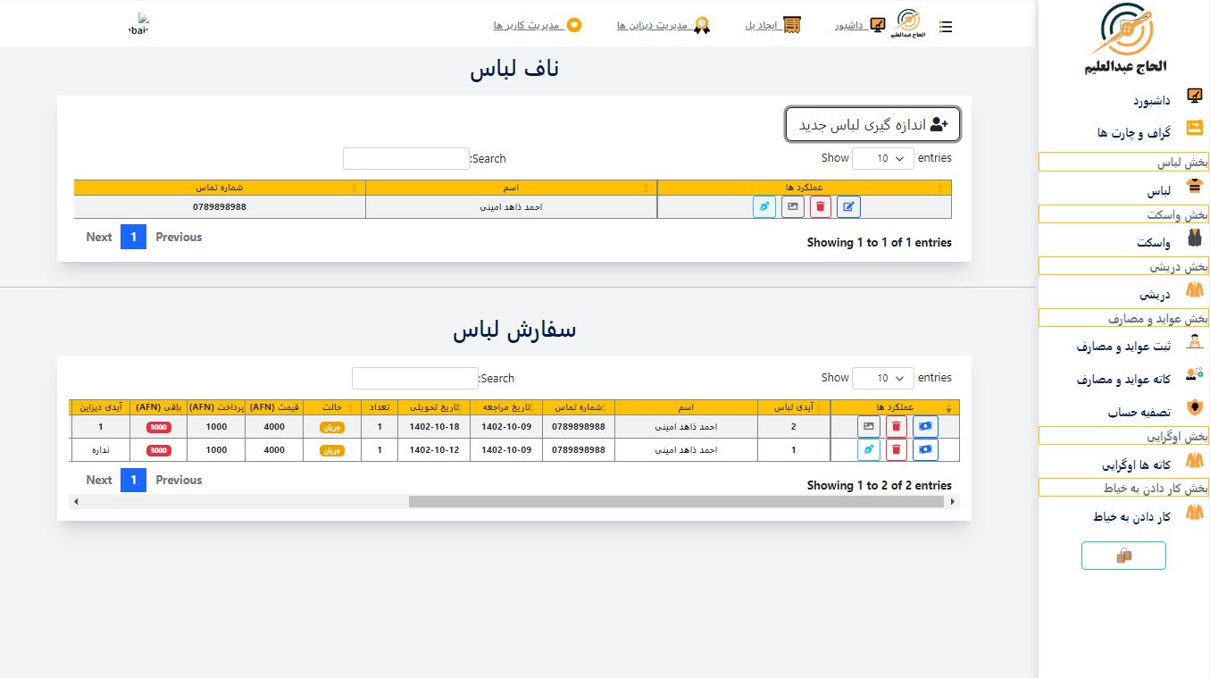Click the cyan pen icon in the ناف لباس table
The height and width of the screenshot is (678, 1210).
[x=764, y=207]
